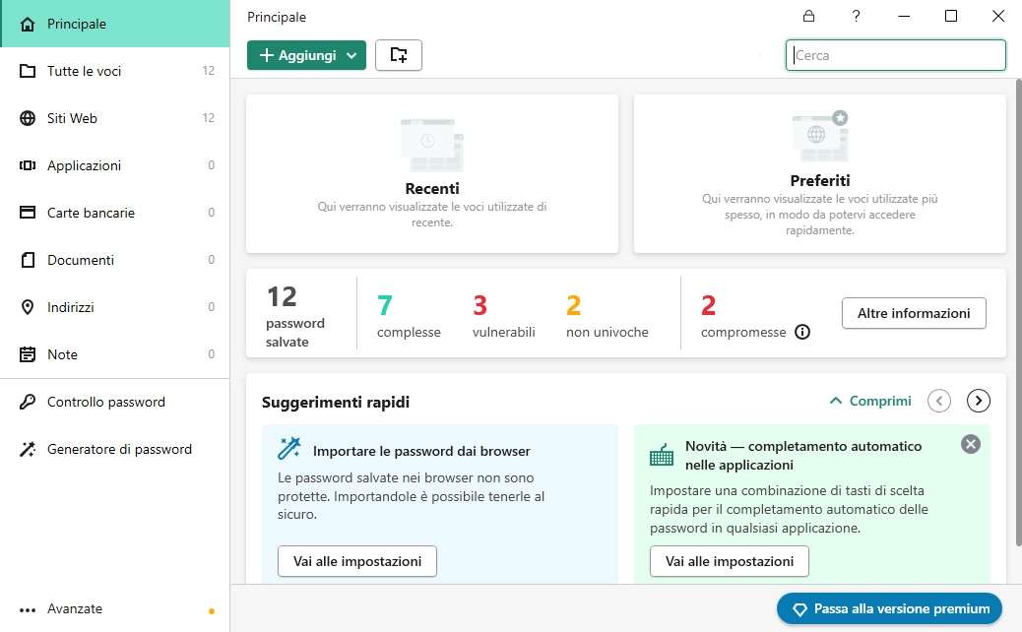Expand the Aggiungi dropdown arrow
This screenshot has width=1022, height=632.
352,56
